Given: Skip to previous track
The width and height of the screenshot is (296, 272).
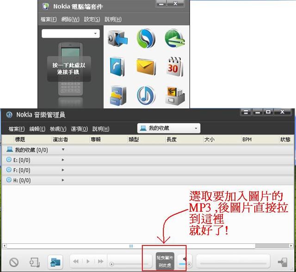Looking at the screenshot, I should 76,261.
